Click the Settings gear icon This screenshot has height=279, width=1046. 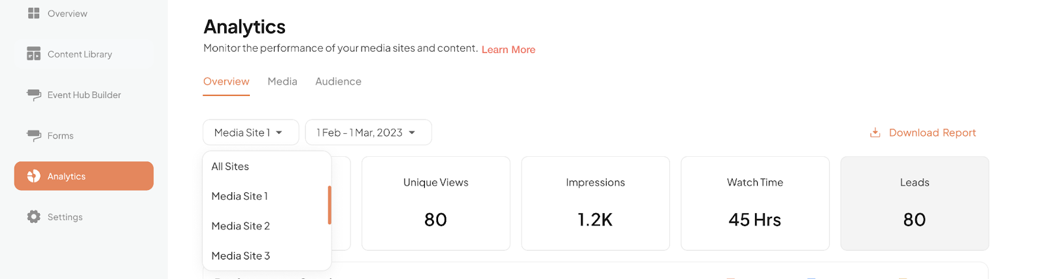click(x=34, y=216)
